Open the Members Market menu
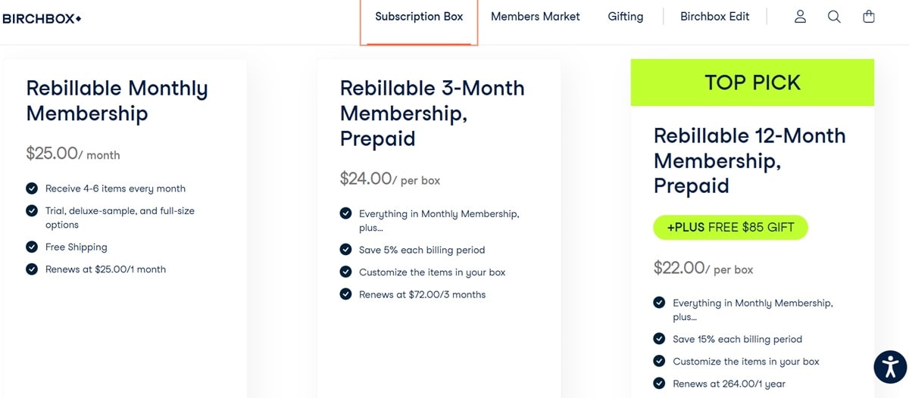Screen dimensions: 909x398 pyautogui.click(x=536, y=17)
